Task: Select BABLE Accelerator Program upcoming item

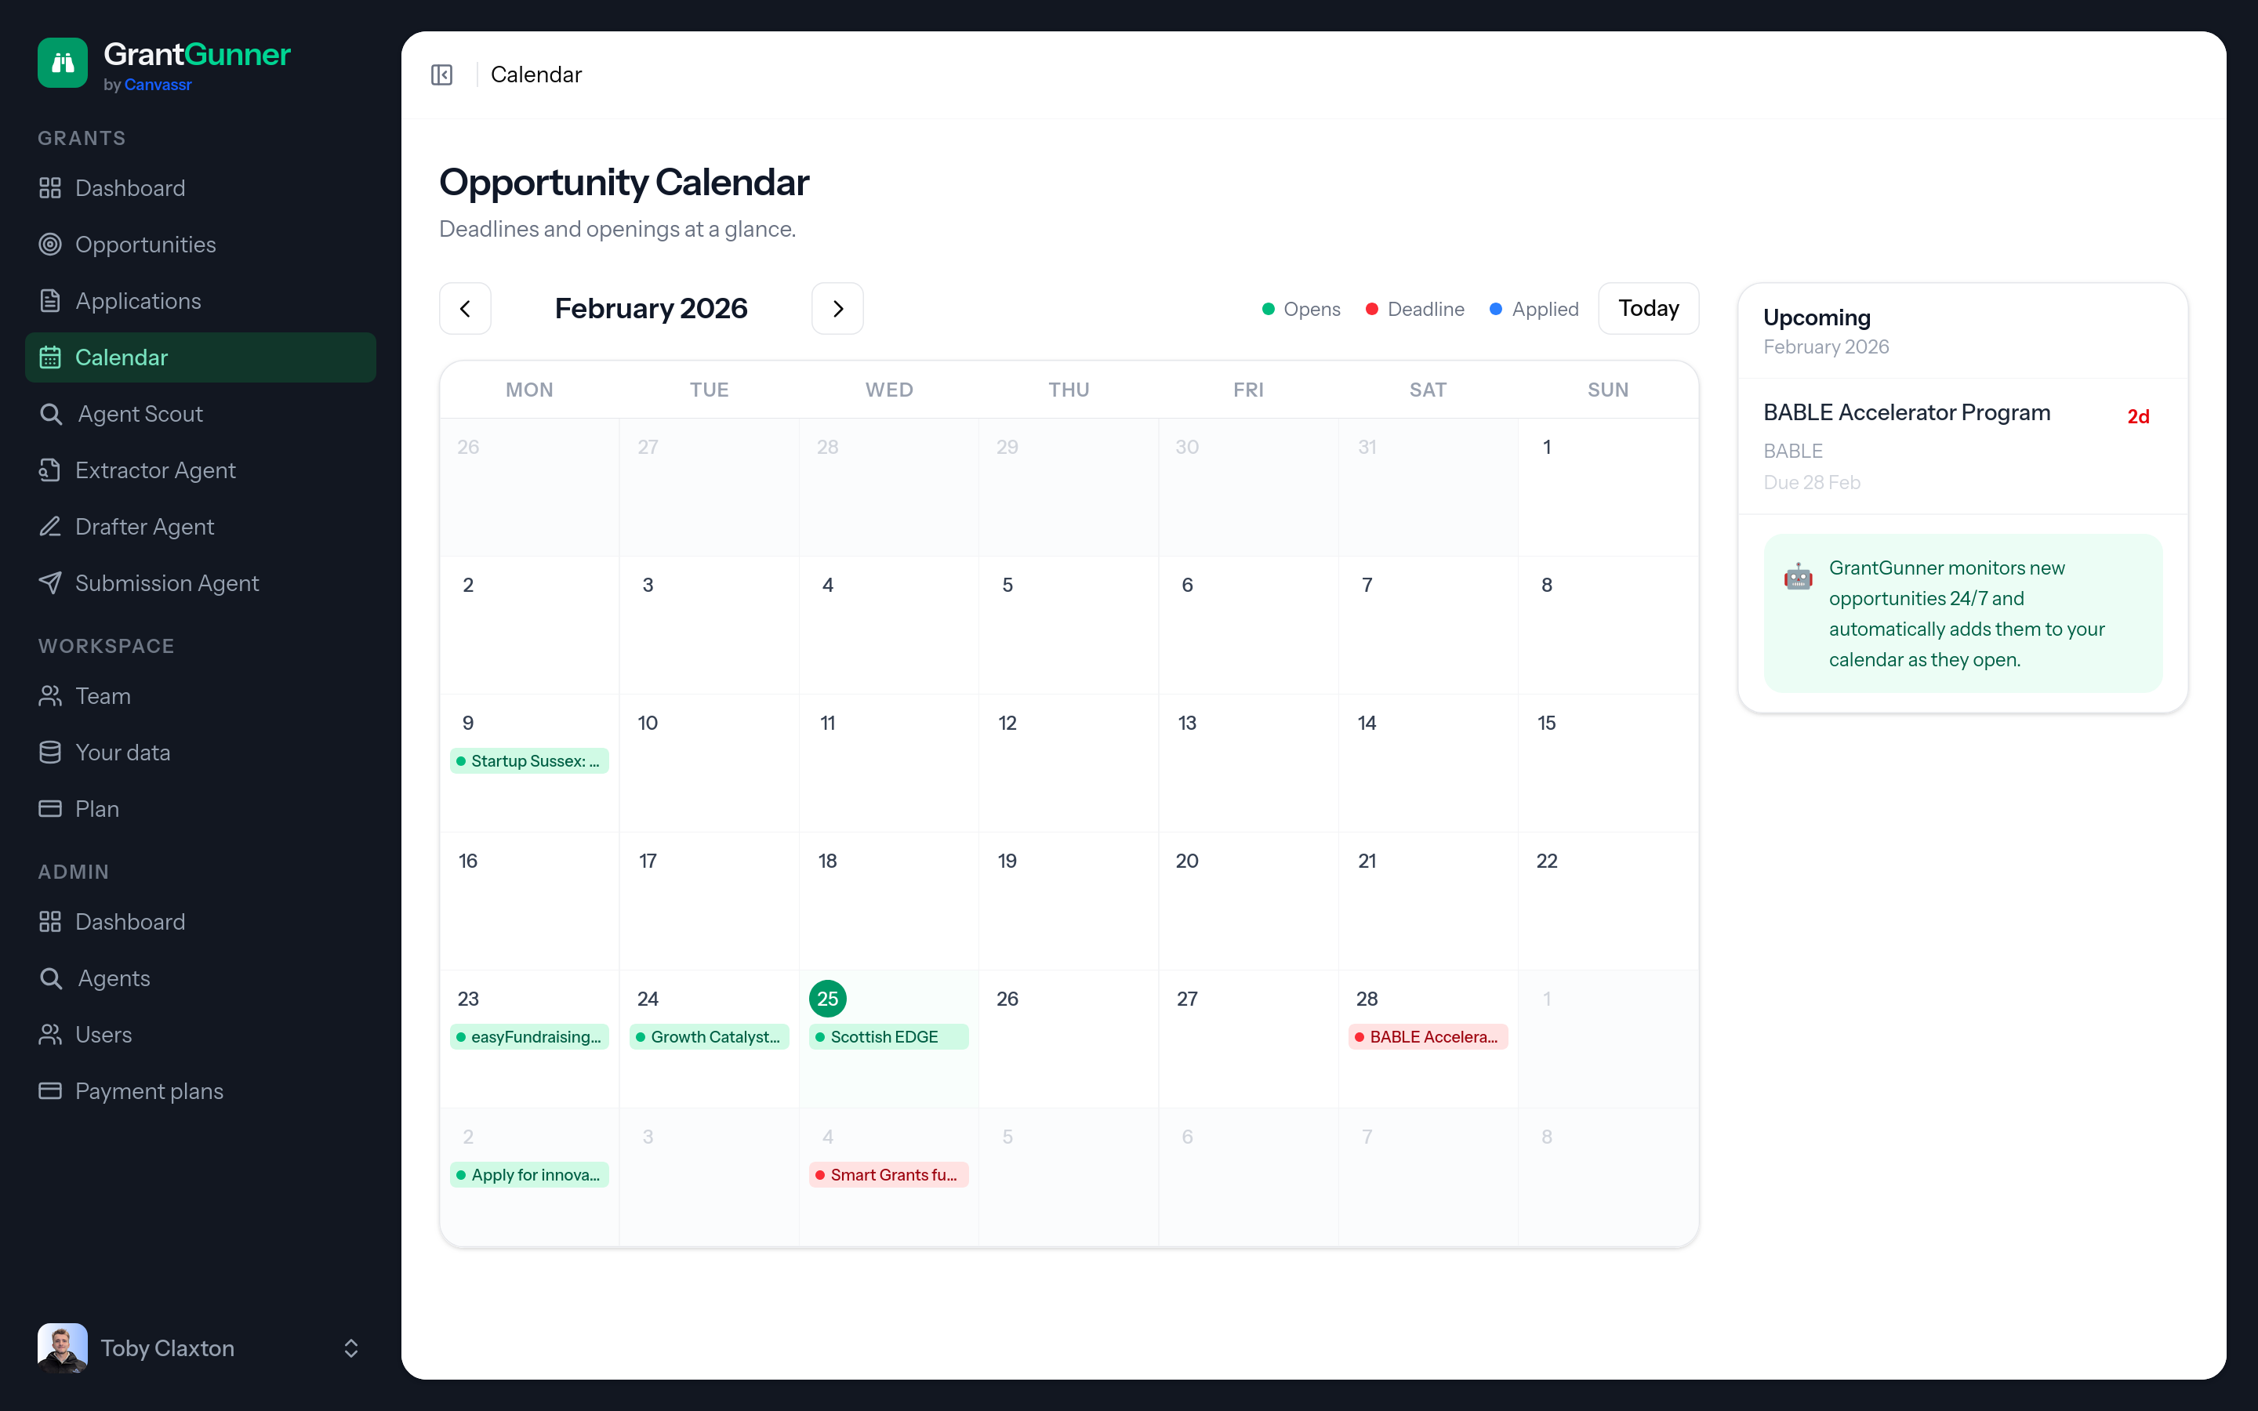Action: [x=1906, y=413]
